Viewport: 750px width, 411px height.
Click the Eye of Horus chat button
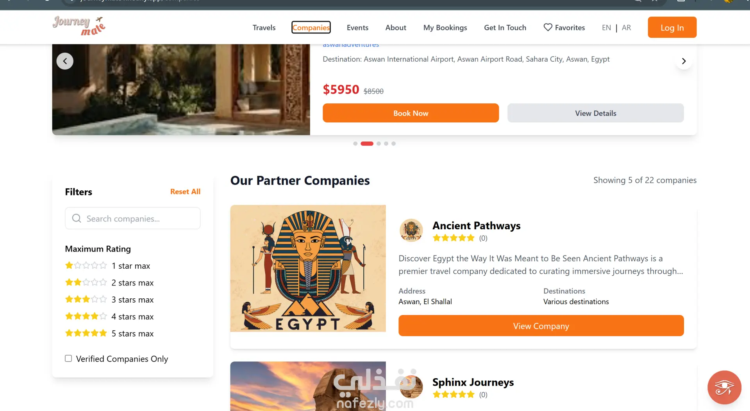724,387
